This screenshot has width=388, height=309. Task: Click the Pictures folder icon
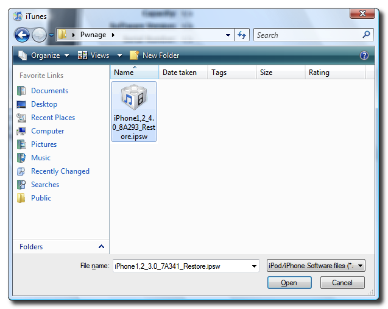click(x=21, y=144)
